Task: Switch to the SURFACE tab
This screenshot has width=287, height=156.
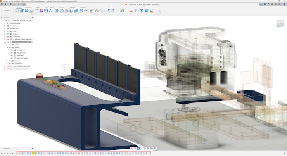Action: click(28, 7)
